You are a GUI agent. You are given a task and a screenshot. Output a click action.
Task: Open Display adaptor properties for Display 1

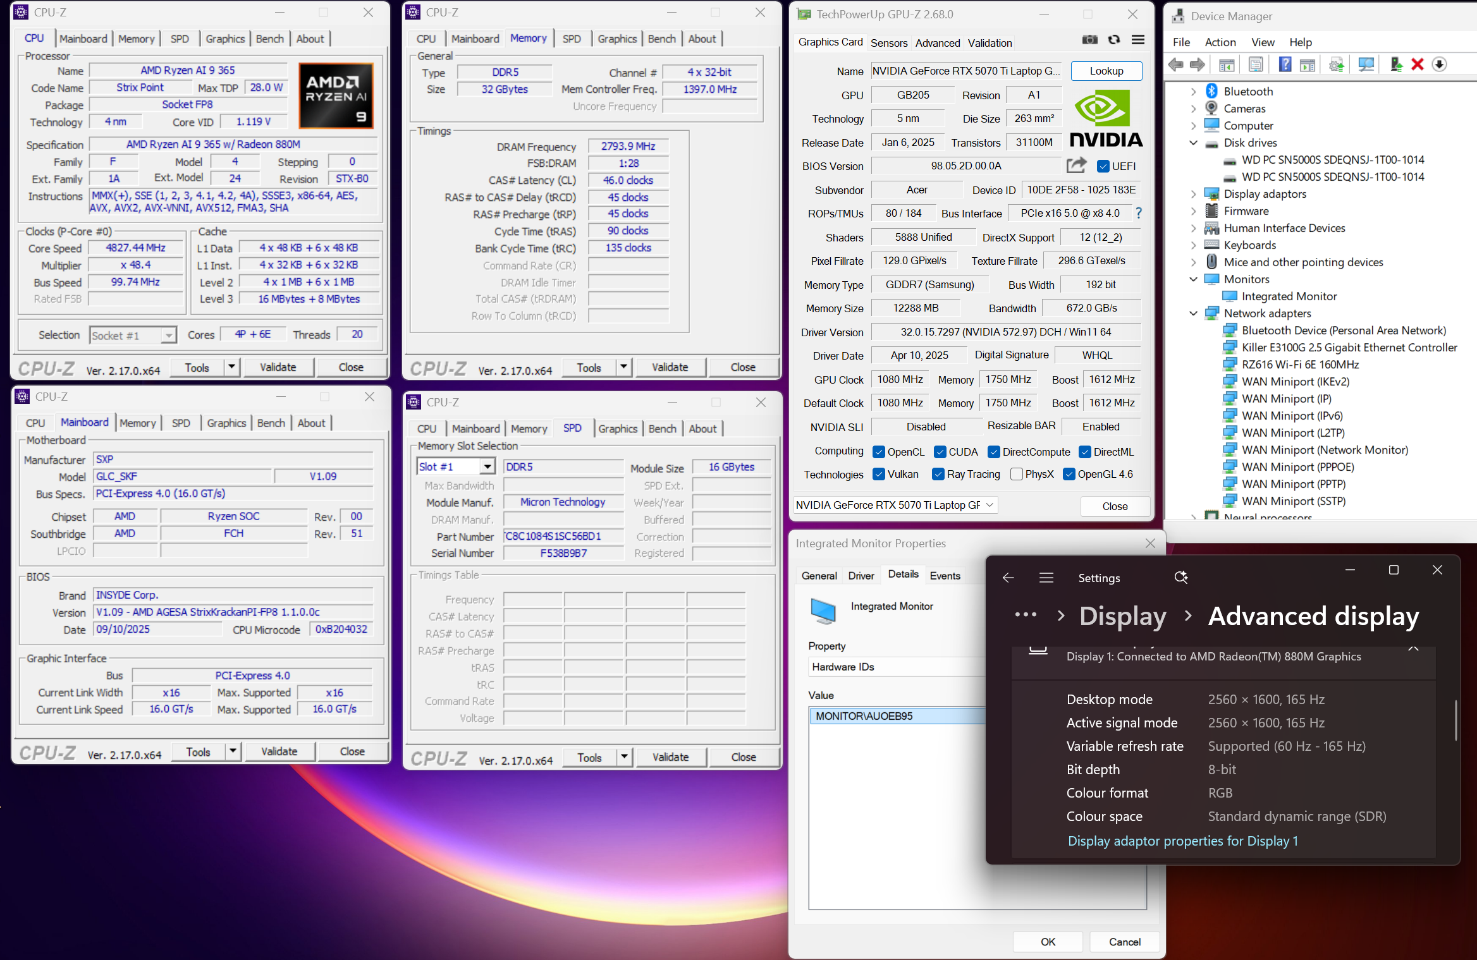[1182, 841]
